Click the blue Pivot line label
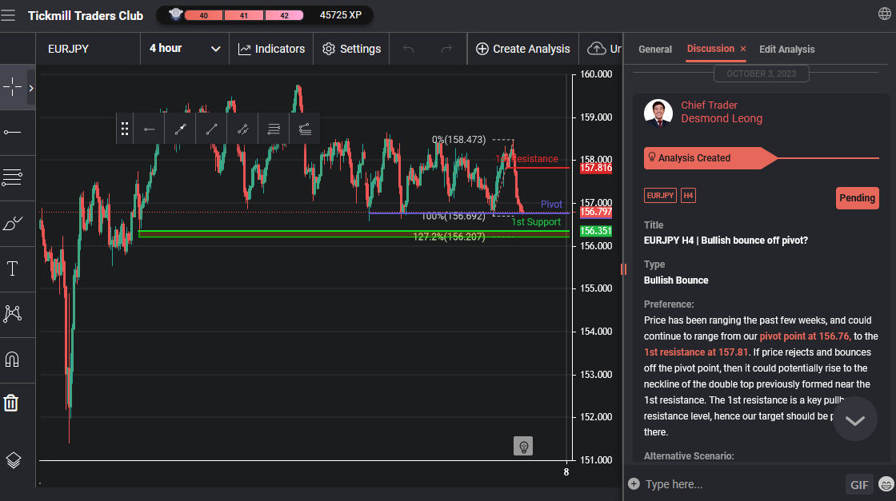 (551, 205)
